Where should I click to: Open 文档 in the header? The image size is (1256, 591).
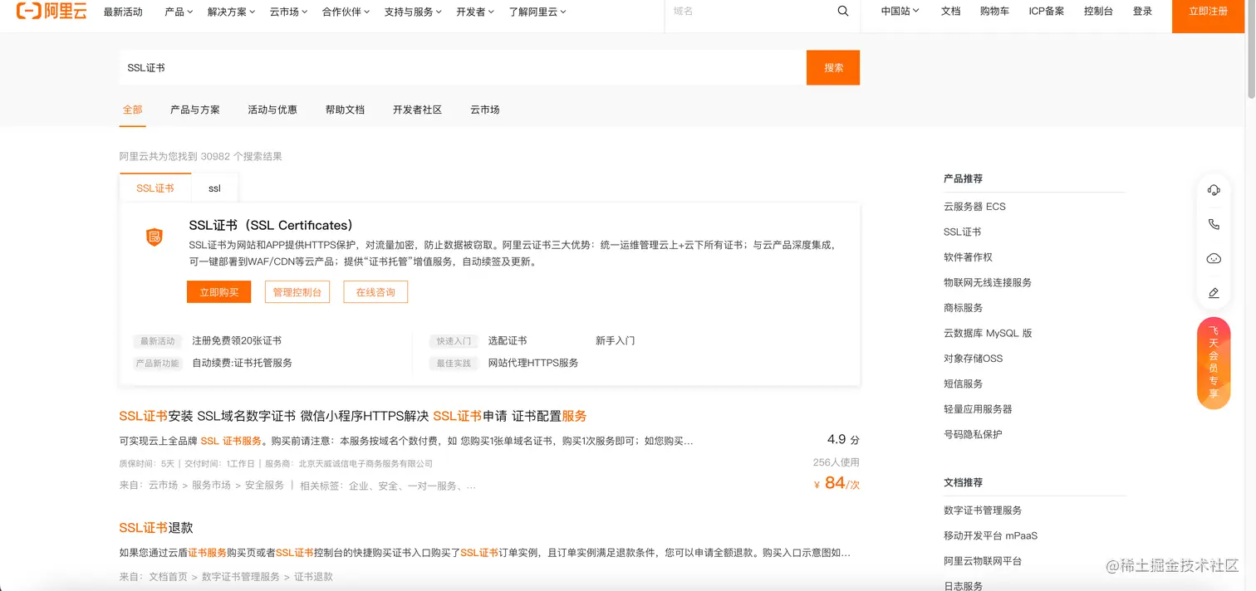[950, 12]
